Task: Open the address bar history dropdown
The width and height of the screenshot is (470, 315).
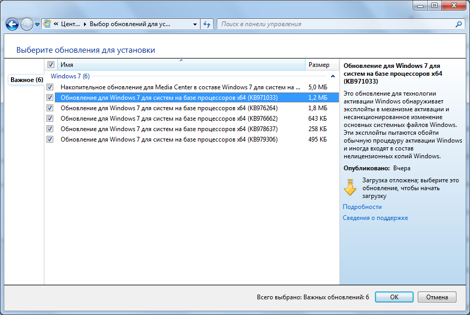Action: pos(195,24)
